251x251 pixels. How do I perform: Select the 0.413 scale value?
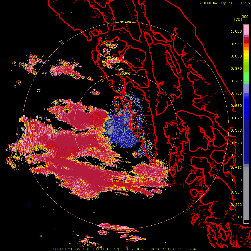[x=236, y=168]
